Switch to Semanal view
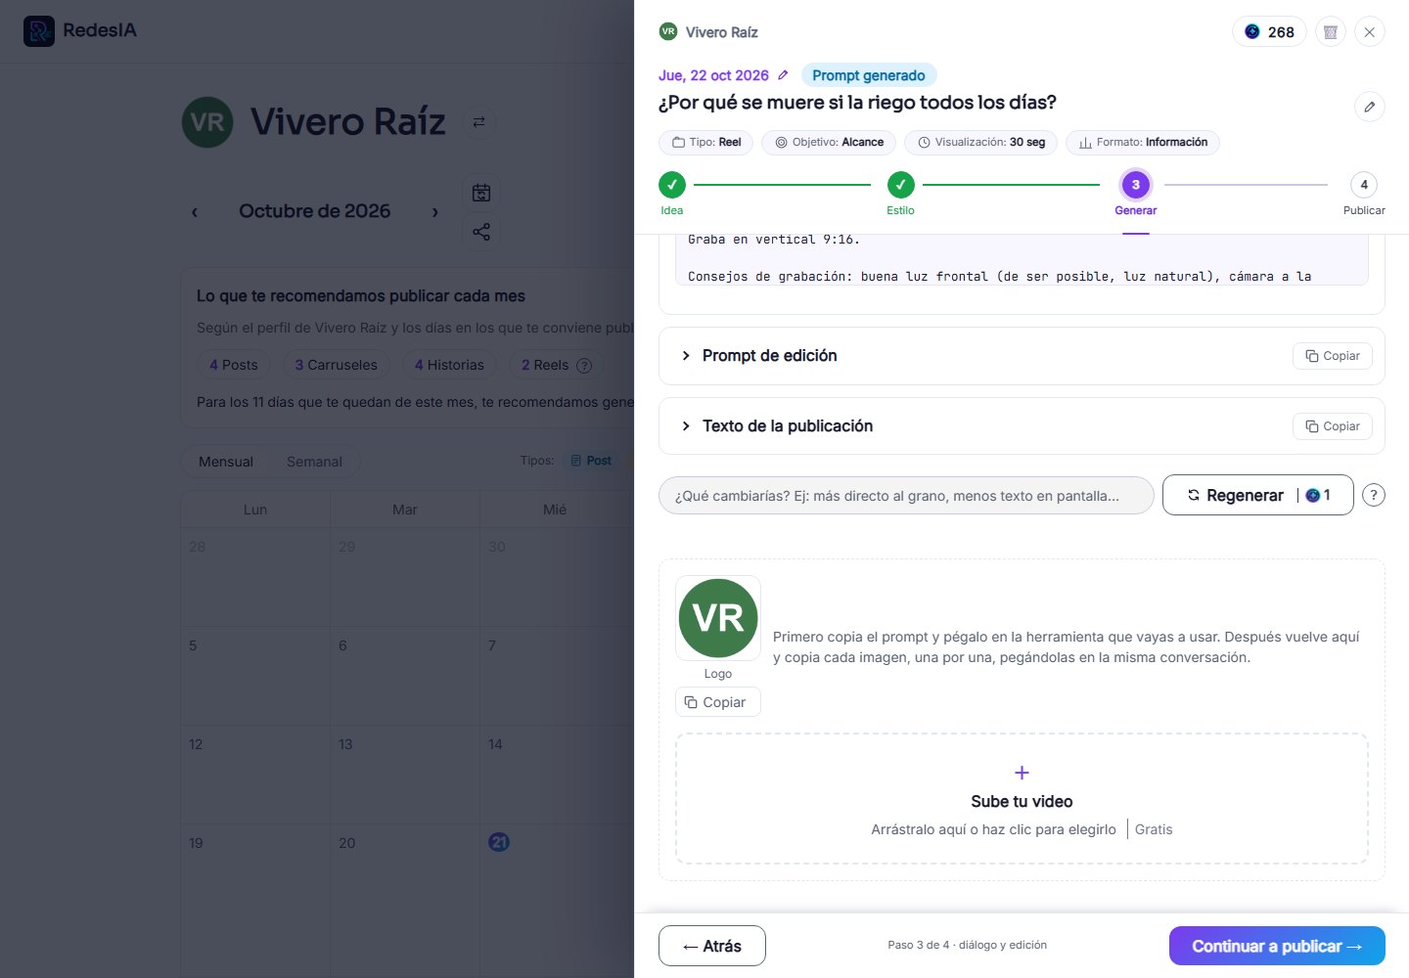 (x=314, y=462)
